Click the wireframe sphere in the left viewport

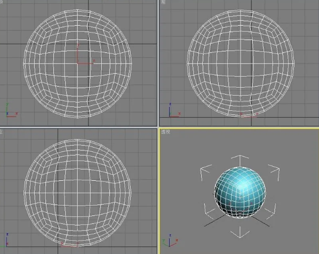[x=77, y=193]
